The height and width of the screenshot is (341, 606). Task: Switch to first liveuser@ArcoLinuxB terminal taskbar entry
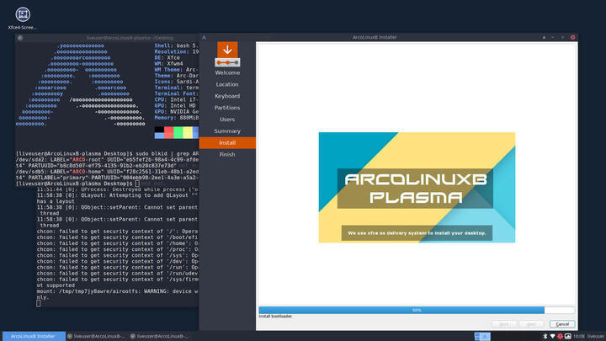pos(97,336)
